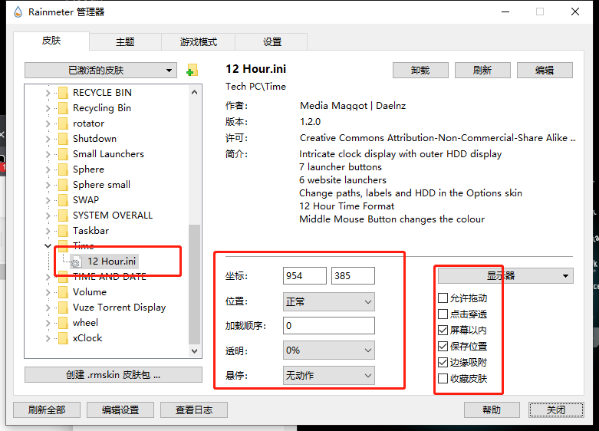Click the SWAP folder icon
Image resolution: width=599 pixels, height=431 pixels.
(x=63, y=200)
